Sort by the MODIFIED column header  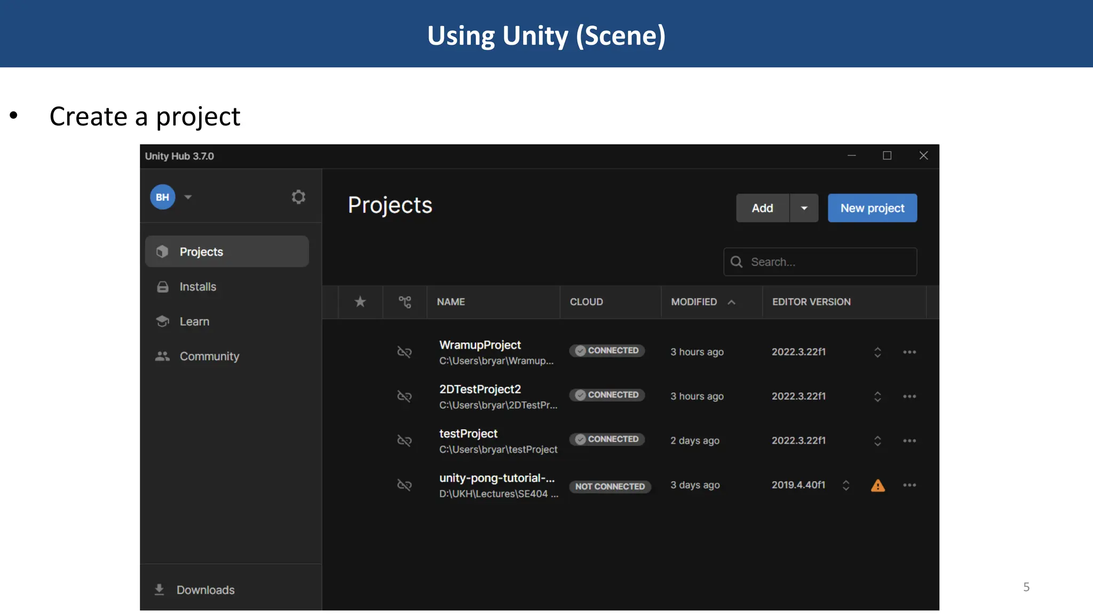coord(694,302)
